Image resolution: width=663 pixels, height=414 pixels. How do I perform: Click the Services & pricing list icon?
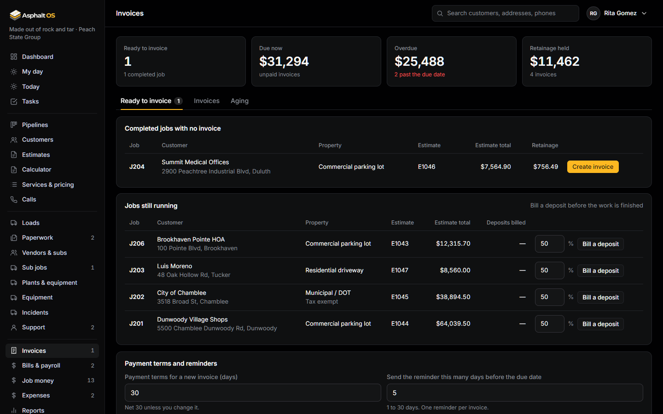pos(14,184)
